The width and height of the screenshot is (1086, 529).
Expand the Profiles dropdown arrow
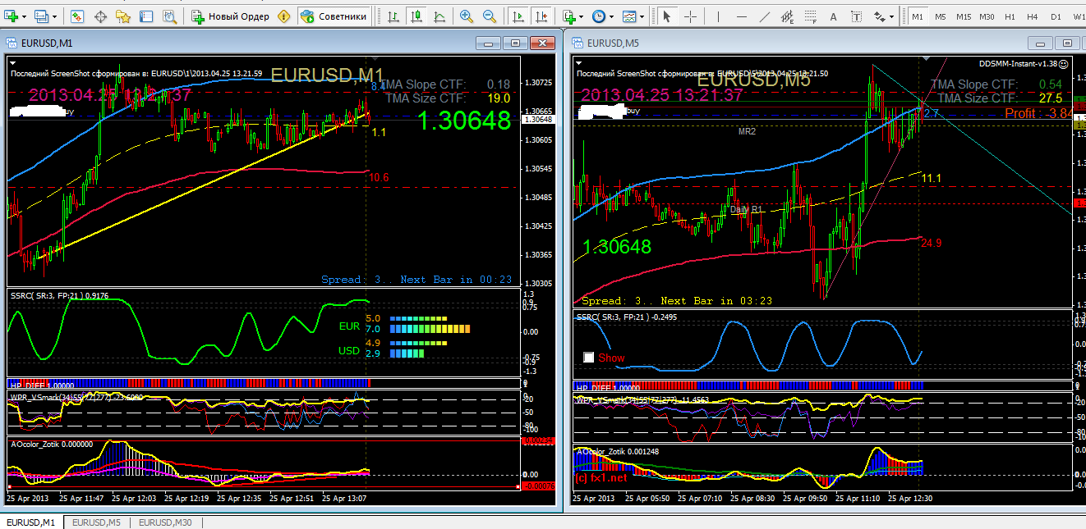point(54,16)
